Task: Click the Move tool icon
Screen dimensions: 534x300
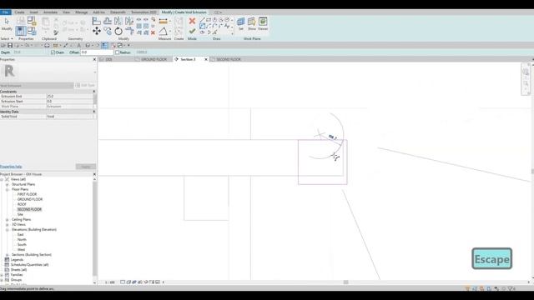Action: [97, 32]
